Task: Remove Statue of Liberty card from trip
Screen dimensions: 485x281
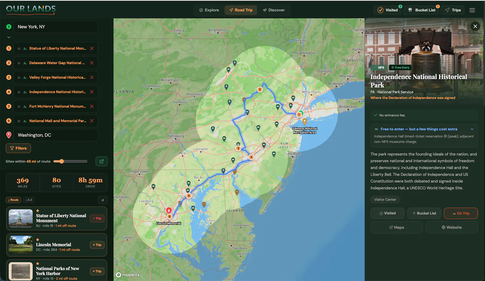Action: (x=97, y=218)
